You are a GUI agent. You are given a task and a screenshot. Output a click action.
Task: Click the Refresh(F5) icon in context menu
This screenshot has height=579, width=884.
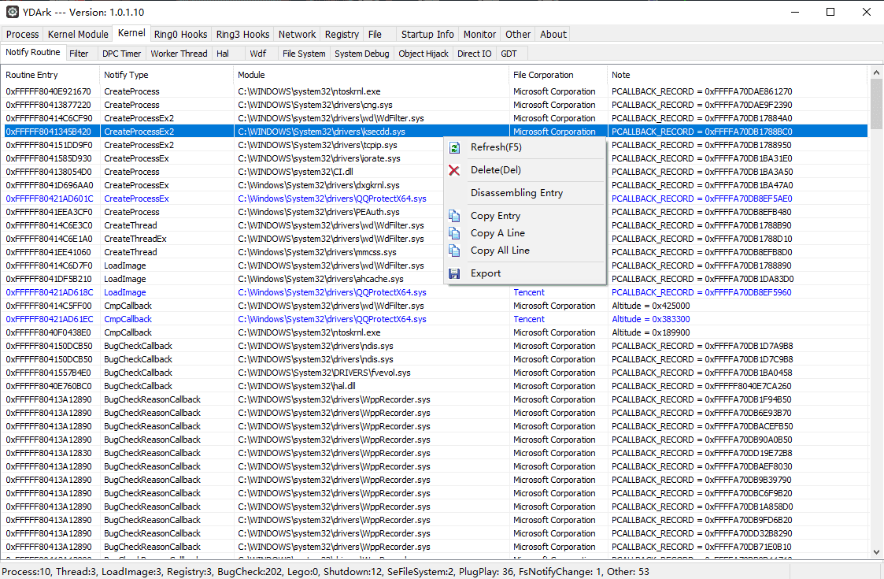pyautogui.click(x=454, y=148)
